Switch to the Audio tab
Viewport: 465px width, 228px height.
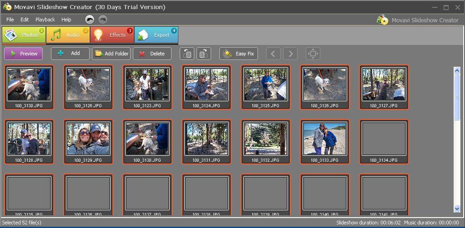[x=68, y=35]
